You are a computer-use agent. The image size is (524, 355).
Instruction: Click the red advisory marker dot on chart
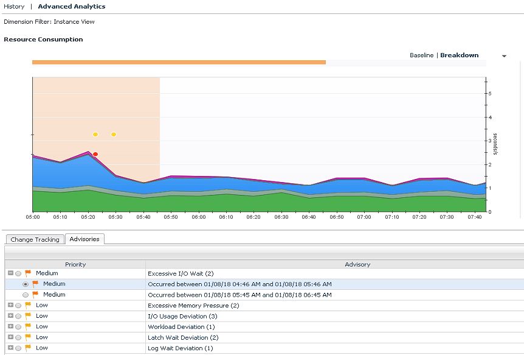95,154
